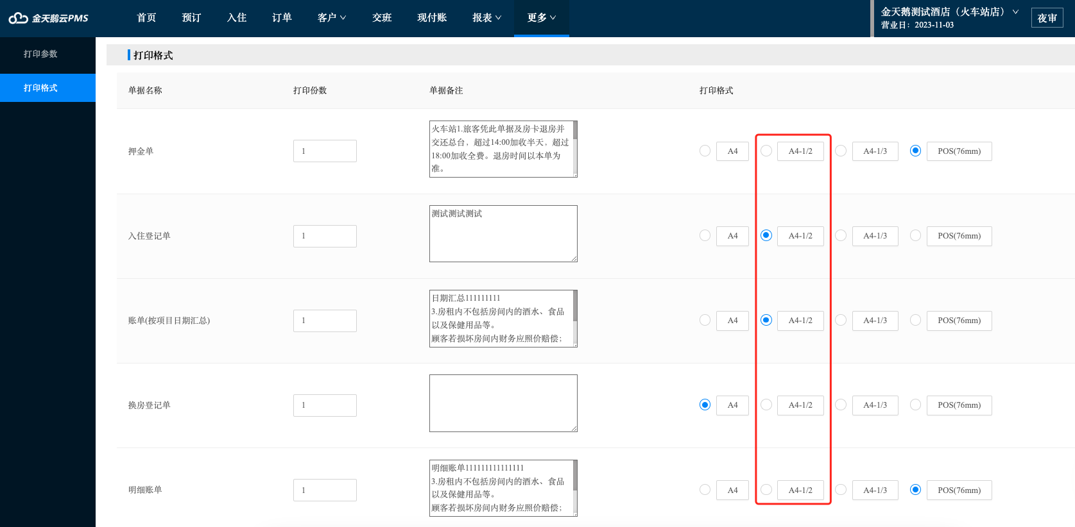Click the 夜审 button

point(1047,18)
